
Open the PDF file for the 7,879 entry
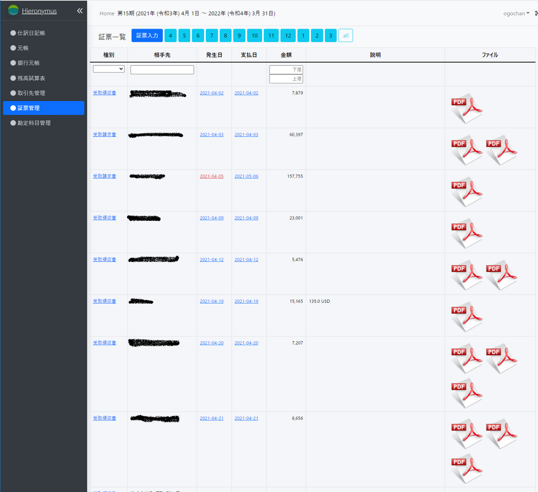point(466,108)
